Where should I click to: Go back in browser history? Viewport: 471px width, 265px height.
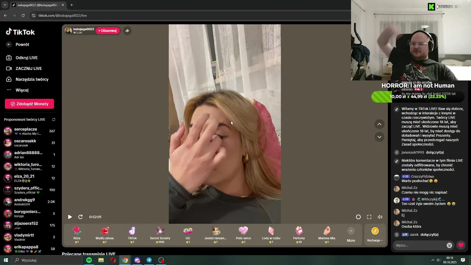tap(5, 15)
